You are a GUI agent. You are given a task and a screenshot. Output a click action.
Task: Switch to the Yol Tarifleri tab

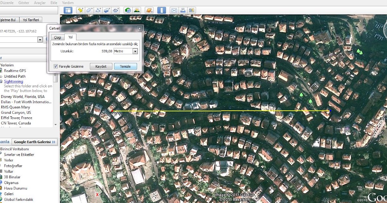tap(31, 20)
